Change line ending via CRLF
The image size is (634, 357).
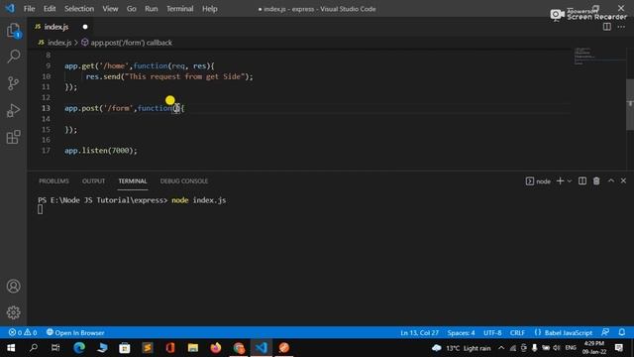(517, 333)
